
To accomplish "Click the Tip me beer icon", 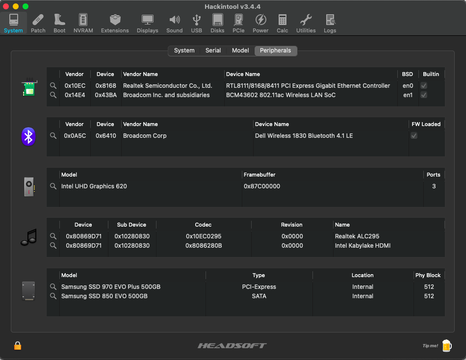I will coord(447,346).
